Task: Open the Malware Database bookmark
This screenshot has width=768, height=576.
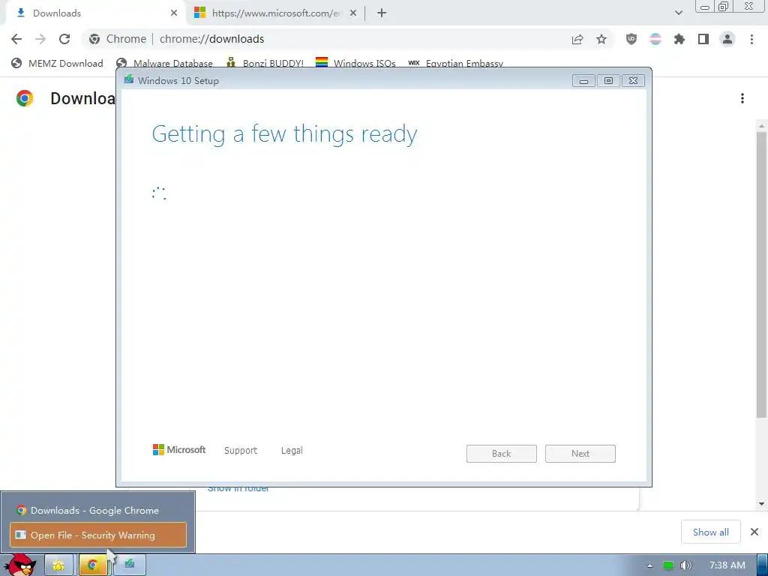Action: (164, 63)
